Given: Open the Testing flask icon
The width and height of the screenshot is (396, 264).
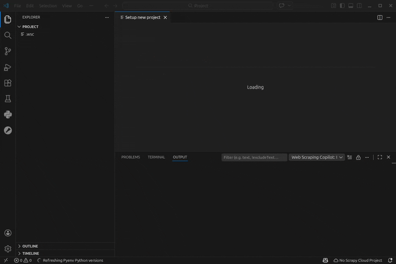Looking at the screenshot, I should (7, 99).
